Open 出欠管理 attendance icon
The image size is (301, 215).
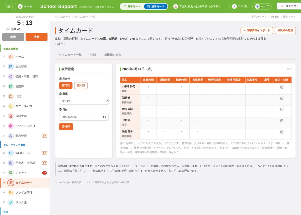pyautogui.click(x=11, y=66)
